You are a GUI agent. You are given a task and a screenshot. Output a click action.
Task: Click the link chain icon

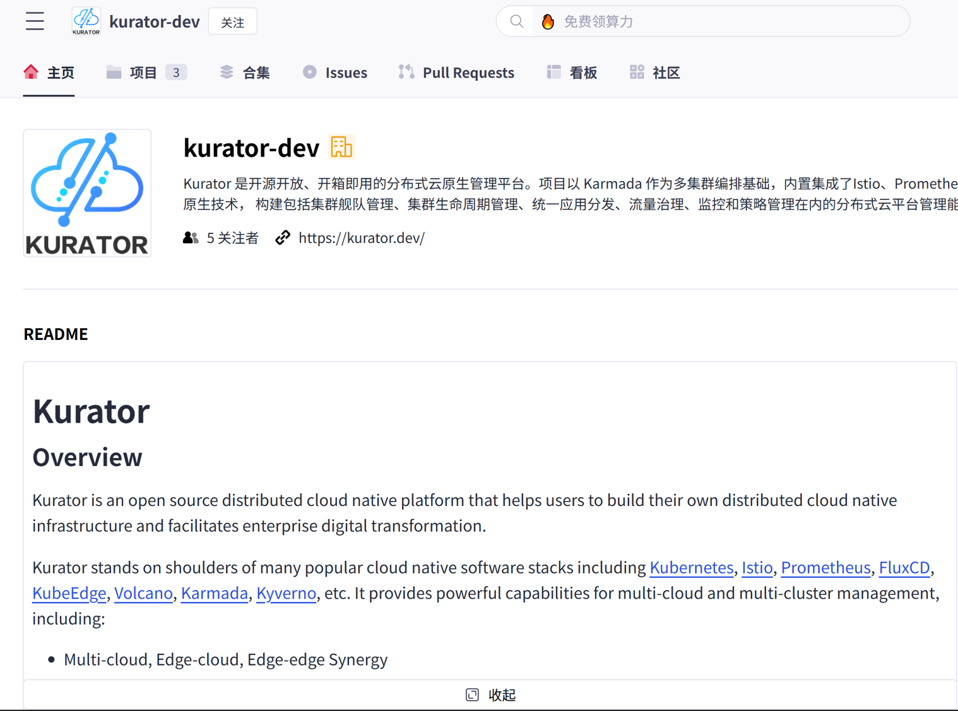(x=283, y=238)
